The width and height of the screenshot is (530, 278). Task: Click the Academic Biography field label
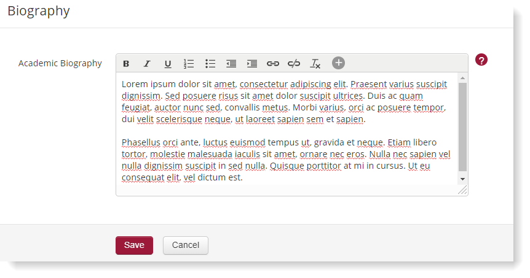point(60,63)
